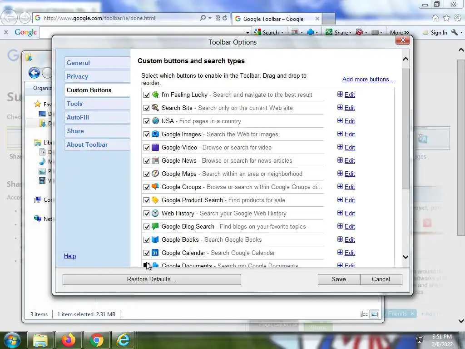Launch Chrome from the taskbar
Viewport: 465px width, 349px height.
coord(96,340)
